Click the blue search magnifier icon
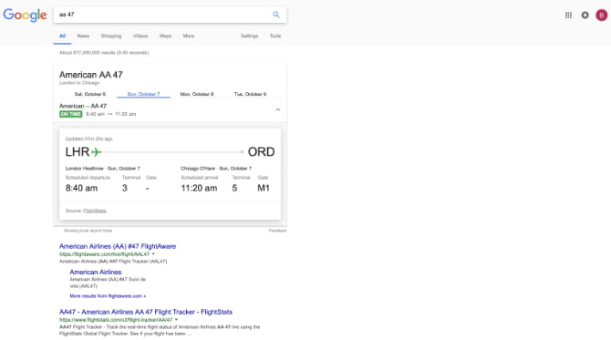This screenshot has height=340, width=611. click(x=276, y=15)
